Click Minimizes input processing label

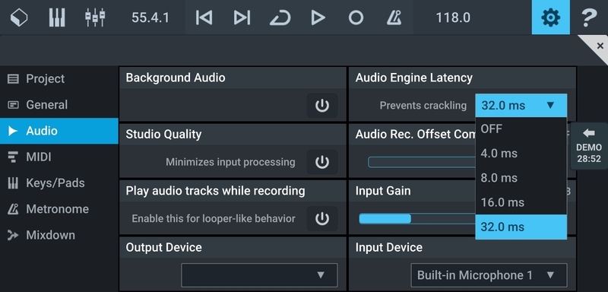click(x=230, y=162)
